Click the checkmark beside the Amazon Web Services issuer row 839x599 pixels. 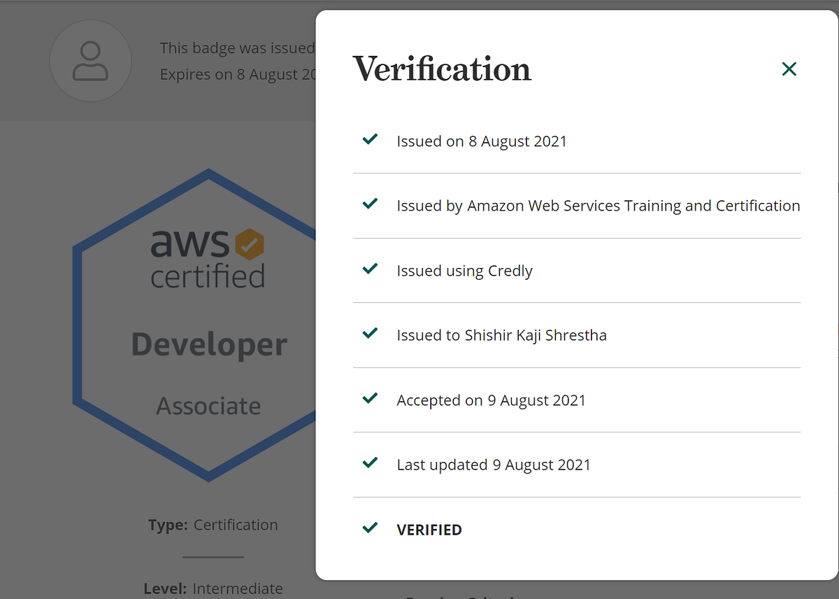[x=371, y=205]
